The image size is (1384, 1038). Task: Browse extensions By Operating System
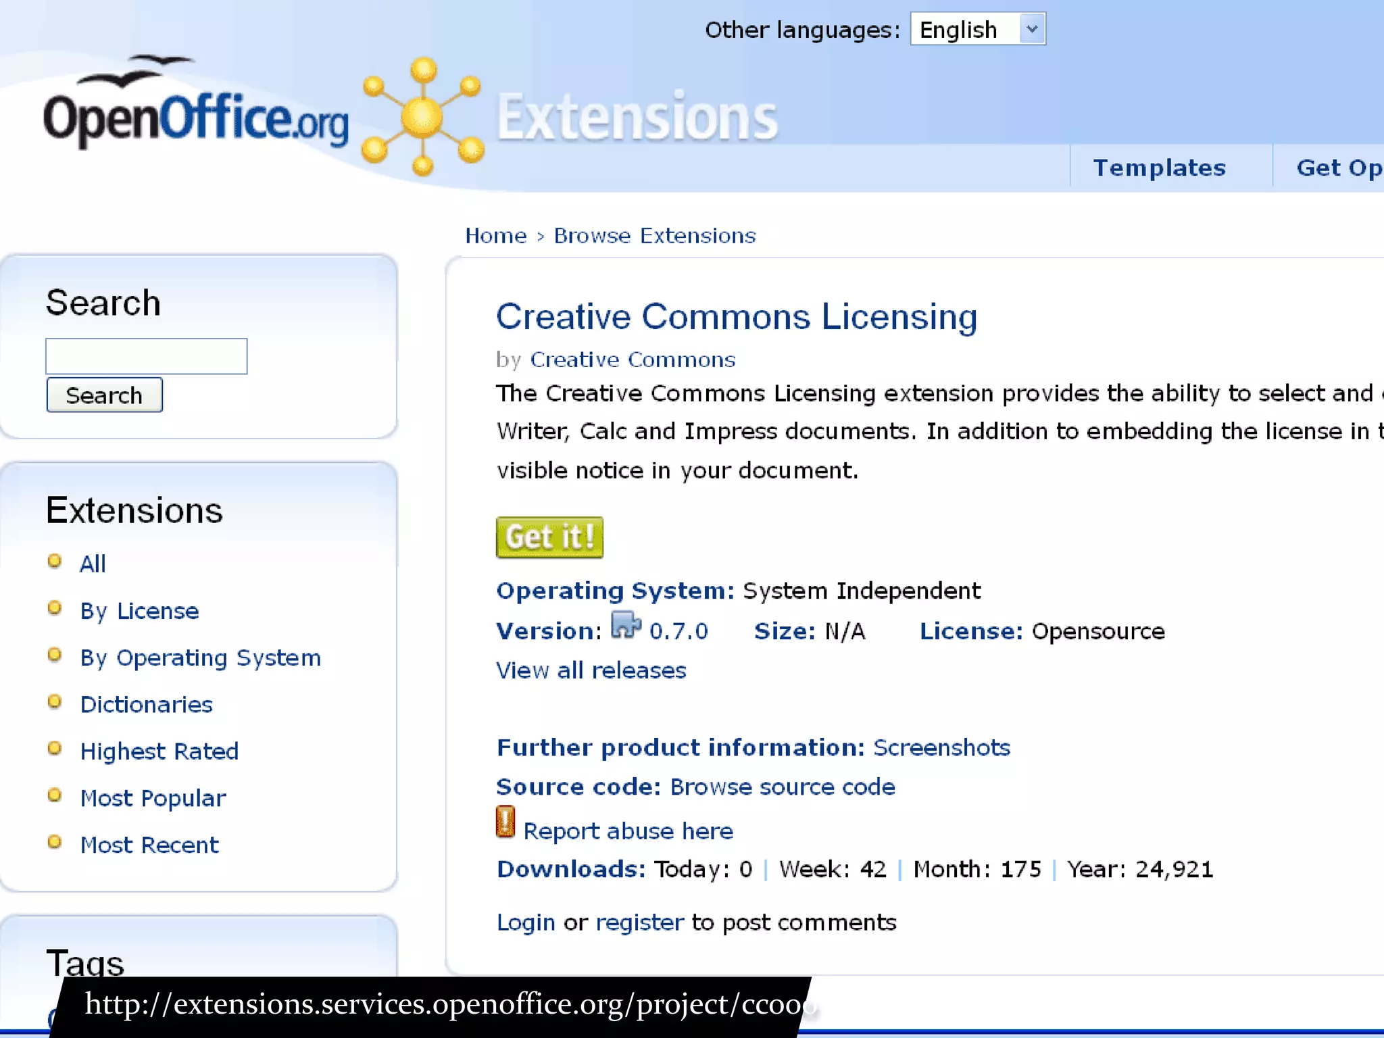click(200, 658)
